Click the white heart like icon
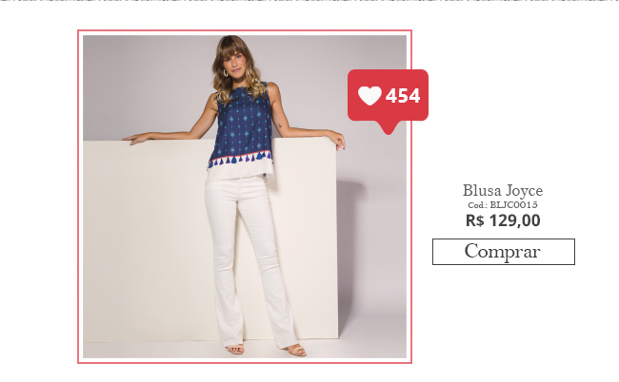Image resolution: width=619 pixels, height=382 pixels. click(369, 95)
